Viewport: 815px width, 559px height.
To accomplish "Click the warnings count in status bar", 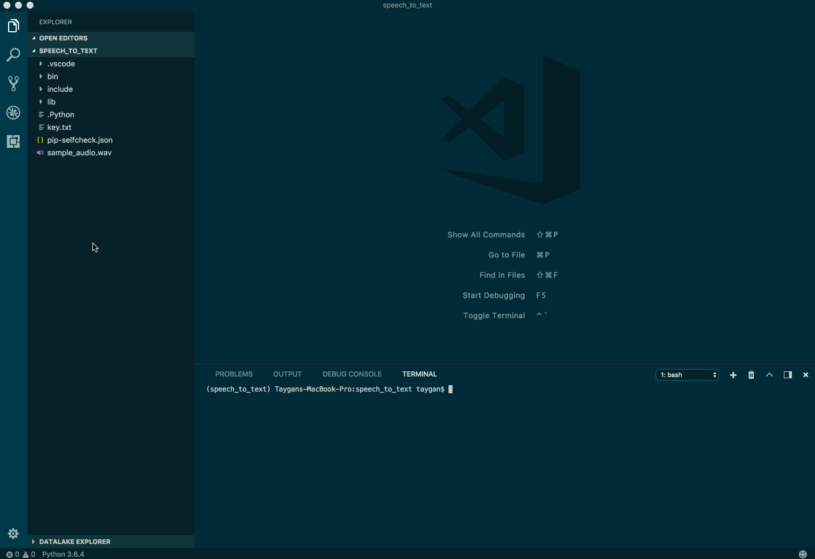I will 29,554.
